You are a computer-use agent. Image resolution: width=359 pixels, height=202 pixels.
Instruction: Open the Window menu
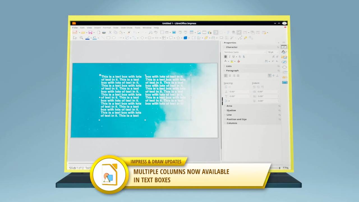(x=147, y=28)
